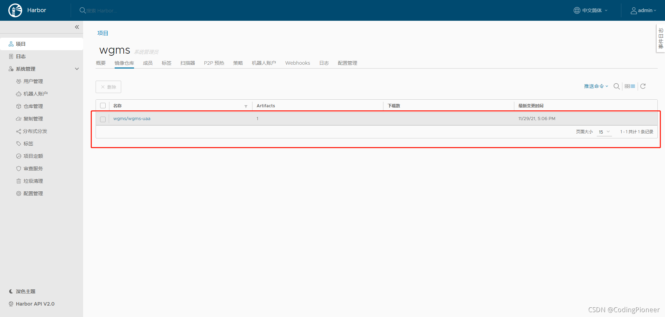
Task: Open the 扫描器 tab
Action: (x=188, y=63)
